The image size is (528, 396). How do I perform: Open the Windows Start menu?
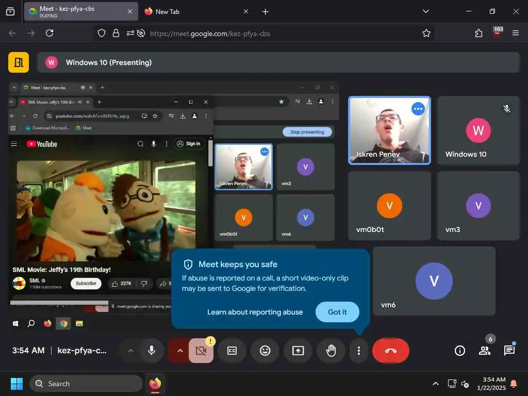[16, 384]
